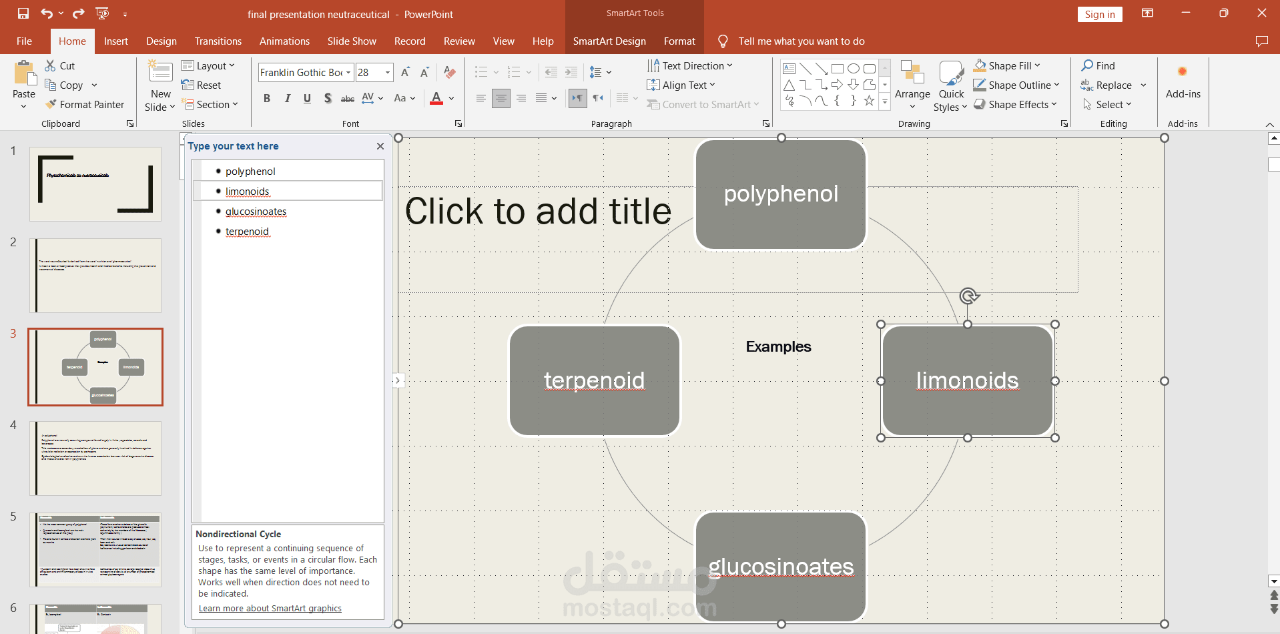Click the Format Painter brush icon
Viewport: 1280px width, 634px height.
coord(51,104)
